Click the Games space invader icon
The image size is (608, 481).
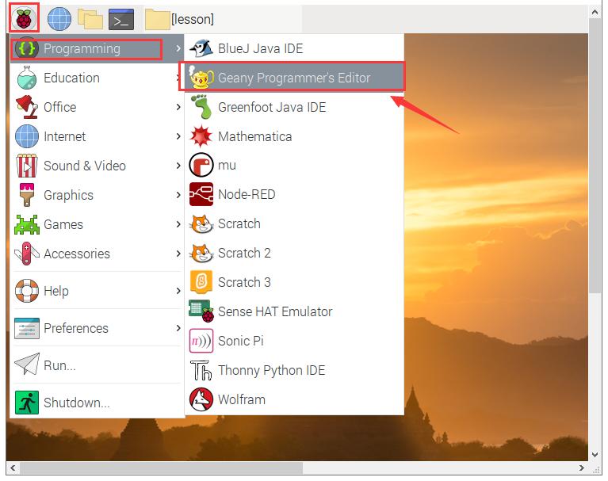point(27,224)
